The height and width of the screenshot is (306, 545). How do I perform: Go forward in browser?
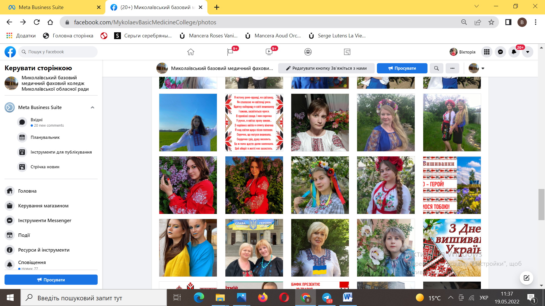(x=23, y=22)
